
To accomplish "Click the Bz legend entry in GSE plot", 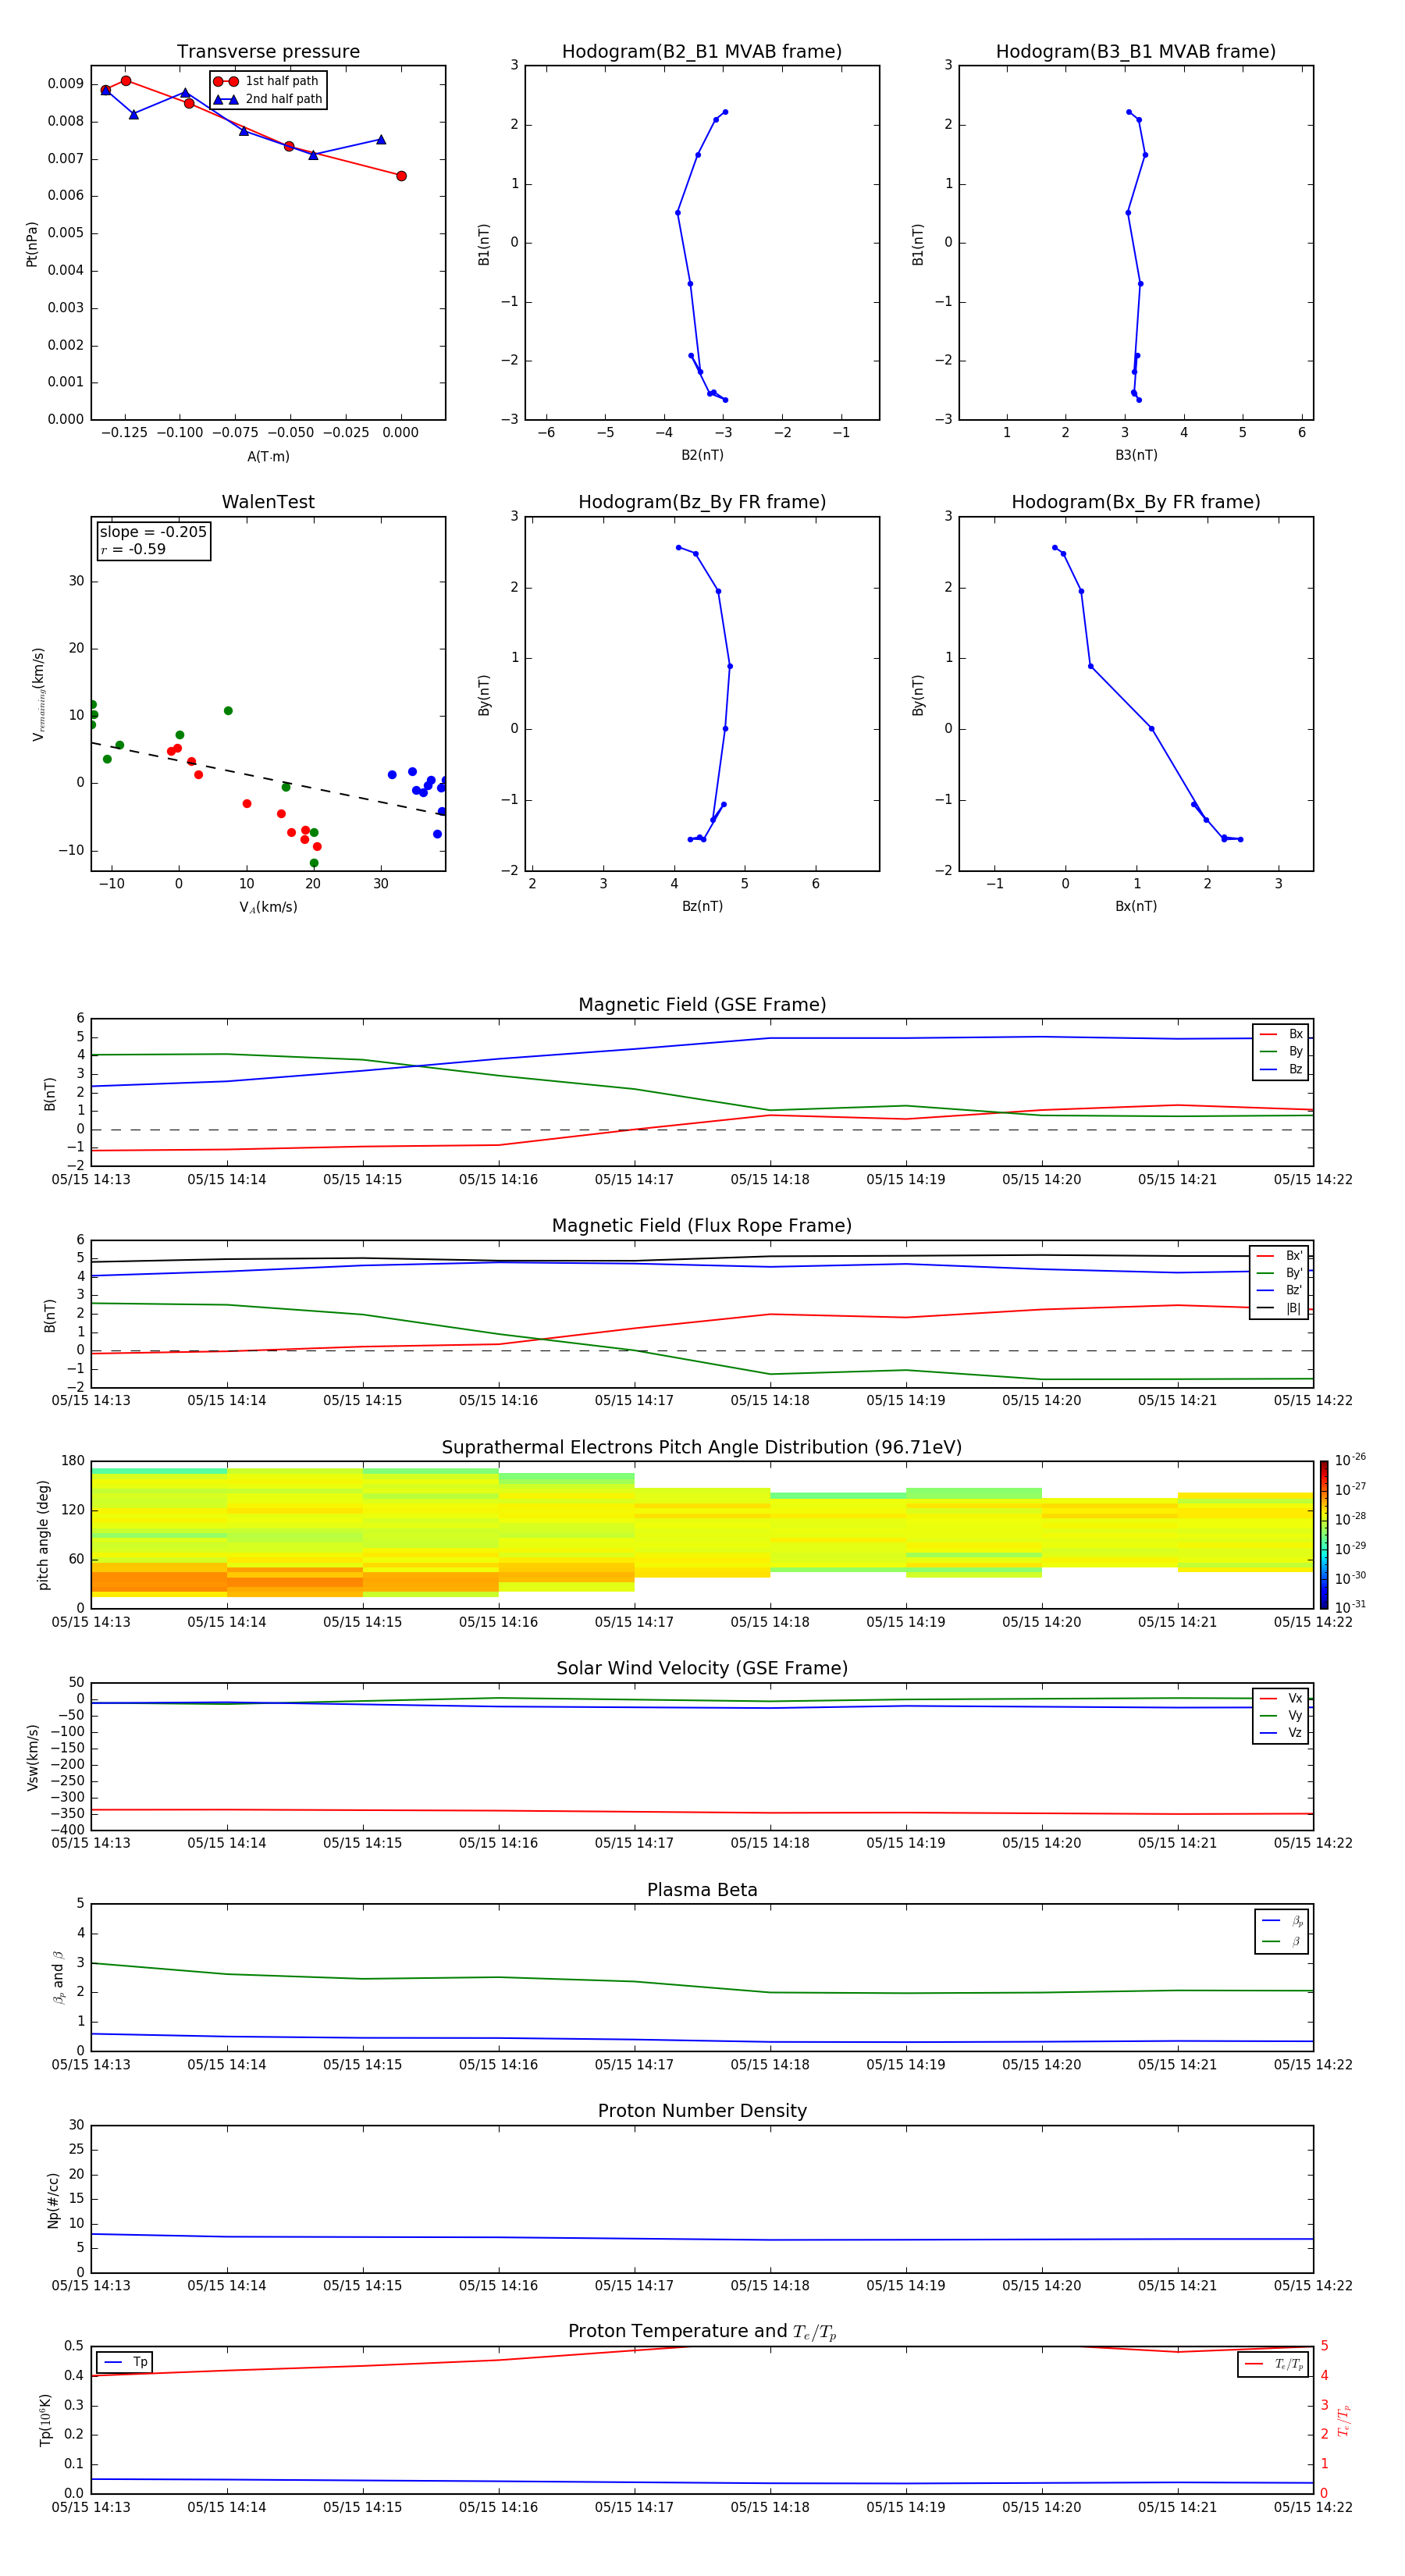I will [1281, 1069].
